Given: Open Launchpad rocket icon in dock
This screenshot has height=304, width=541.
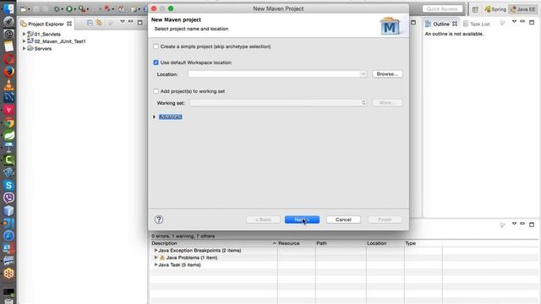Looking at the screenshot, I should [8, 21].
